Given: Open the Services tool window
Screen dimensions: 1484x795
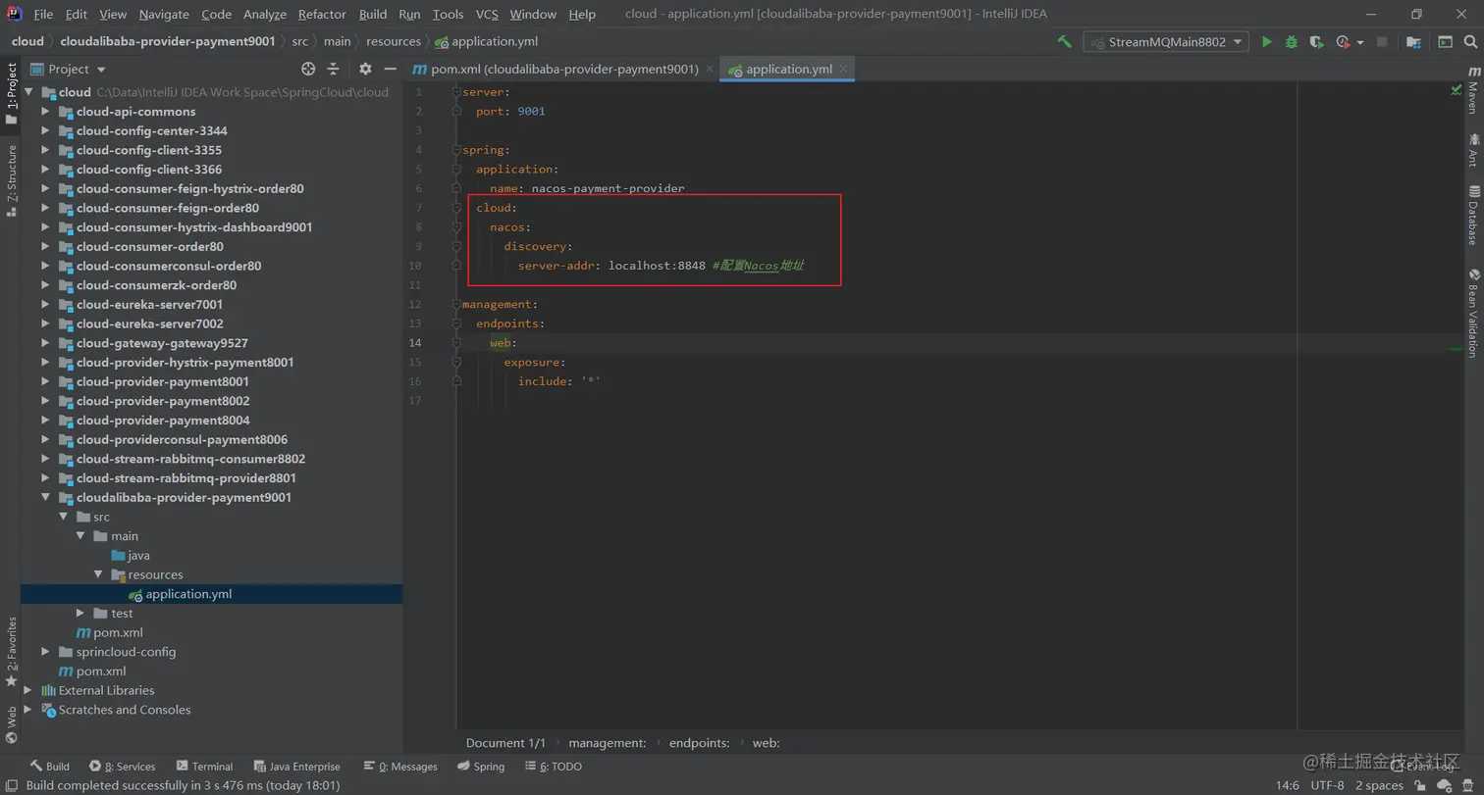Looking at the screenshot, I should (x=123, y=767).
